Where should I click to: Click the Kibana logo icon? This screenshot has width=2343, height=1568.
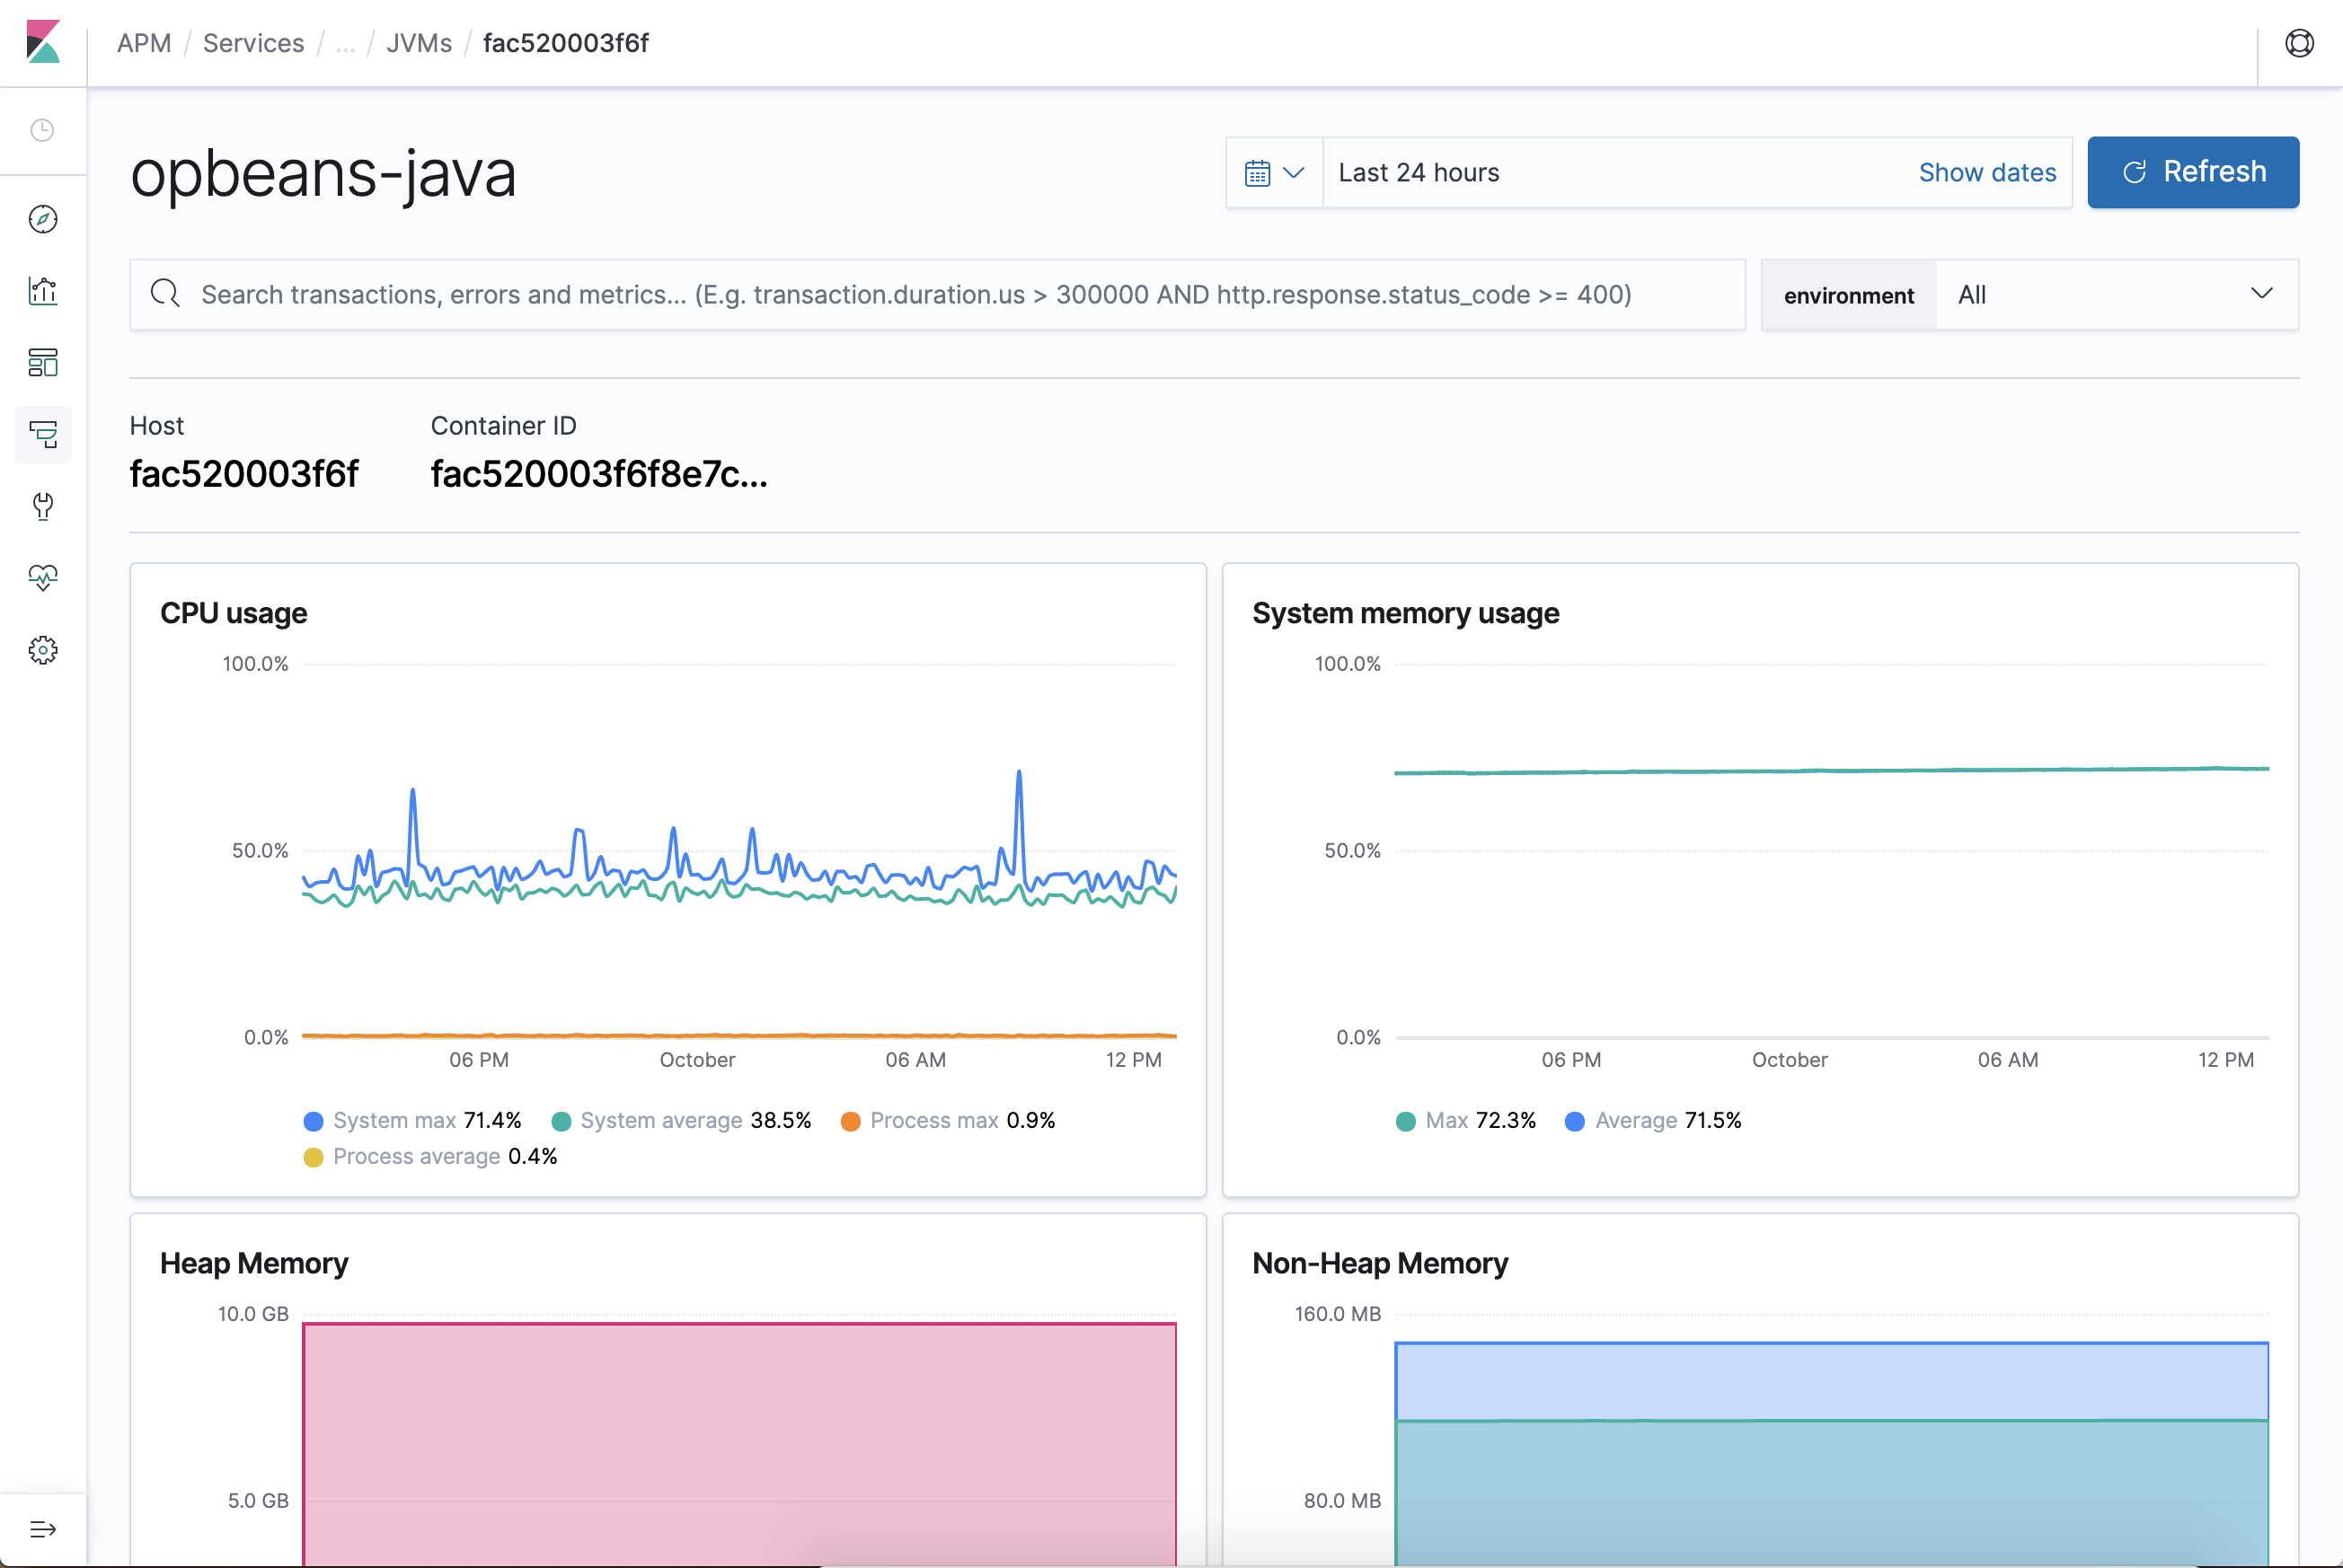click(x=43, y=42)
